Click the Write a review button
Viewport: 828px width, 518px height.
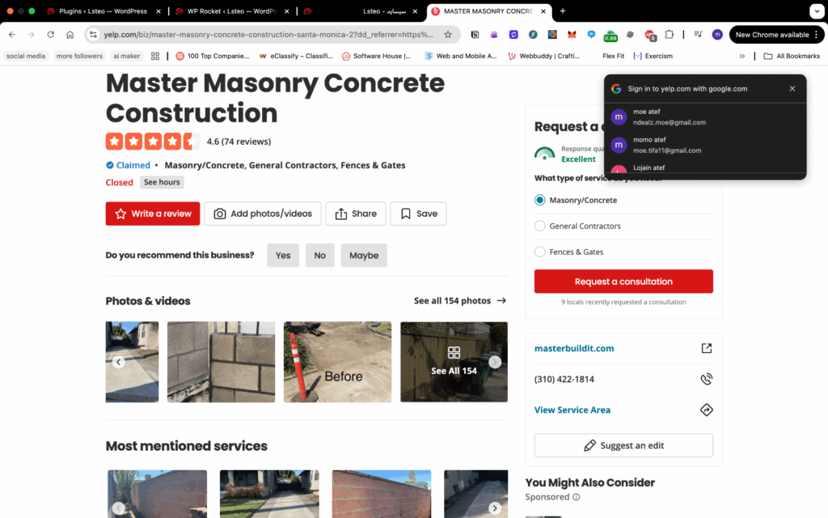click(x=152, y=213)
